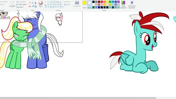Click the shapes gallery up arrow
This screenshot has width=176, height=99.
[63, 2]
